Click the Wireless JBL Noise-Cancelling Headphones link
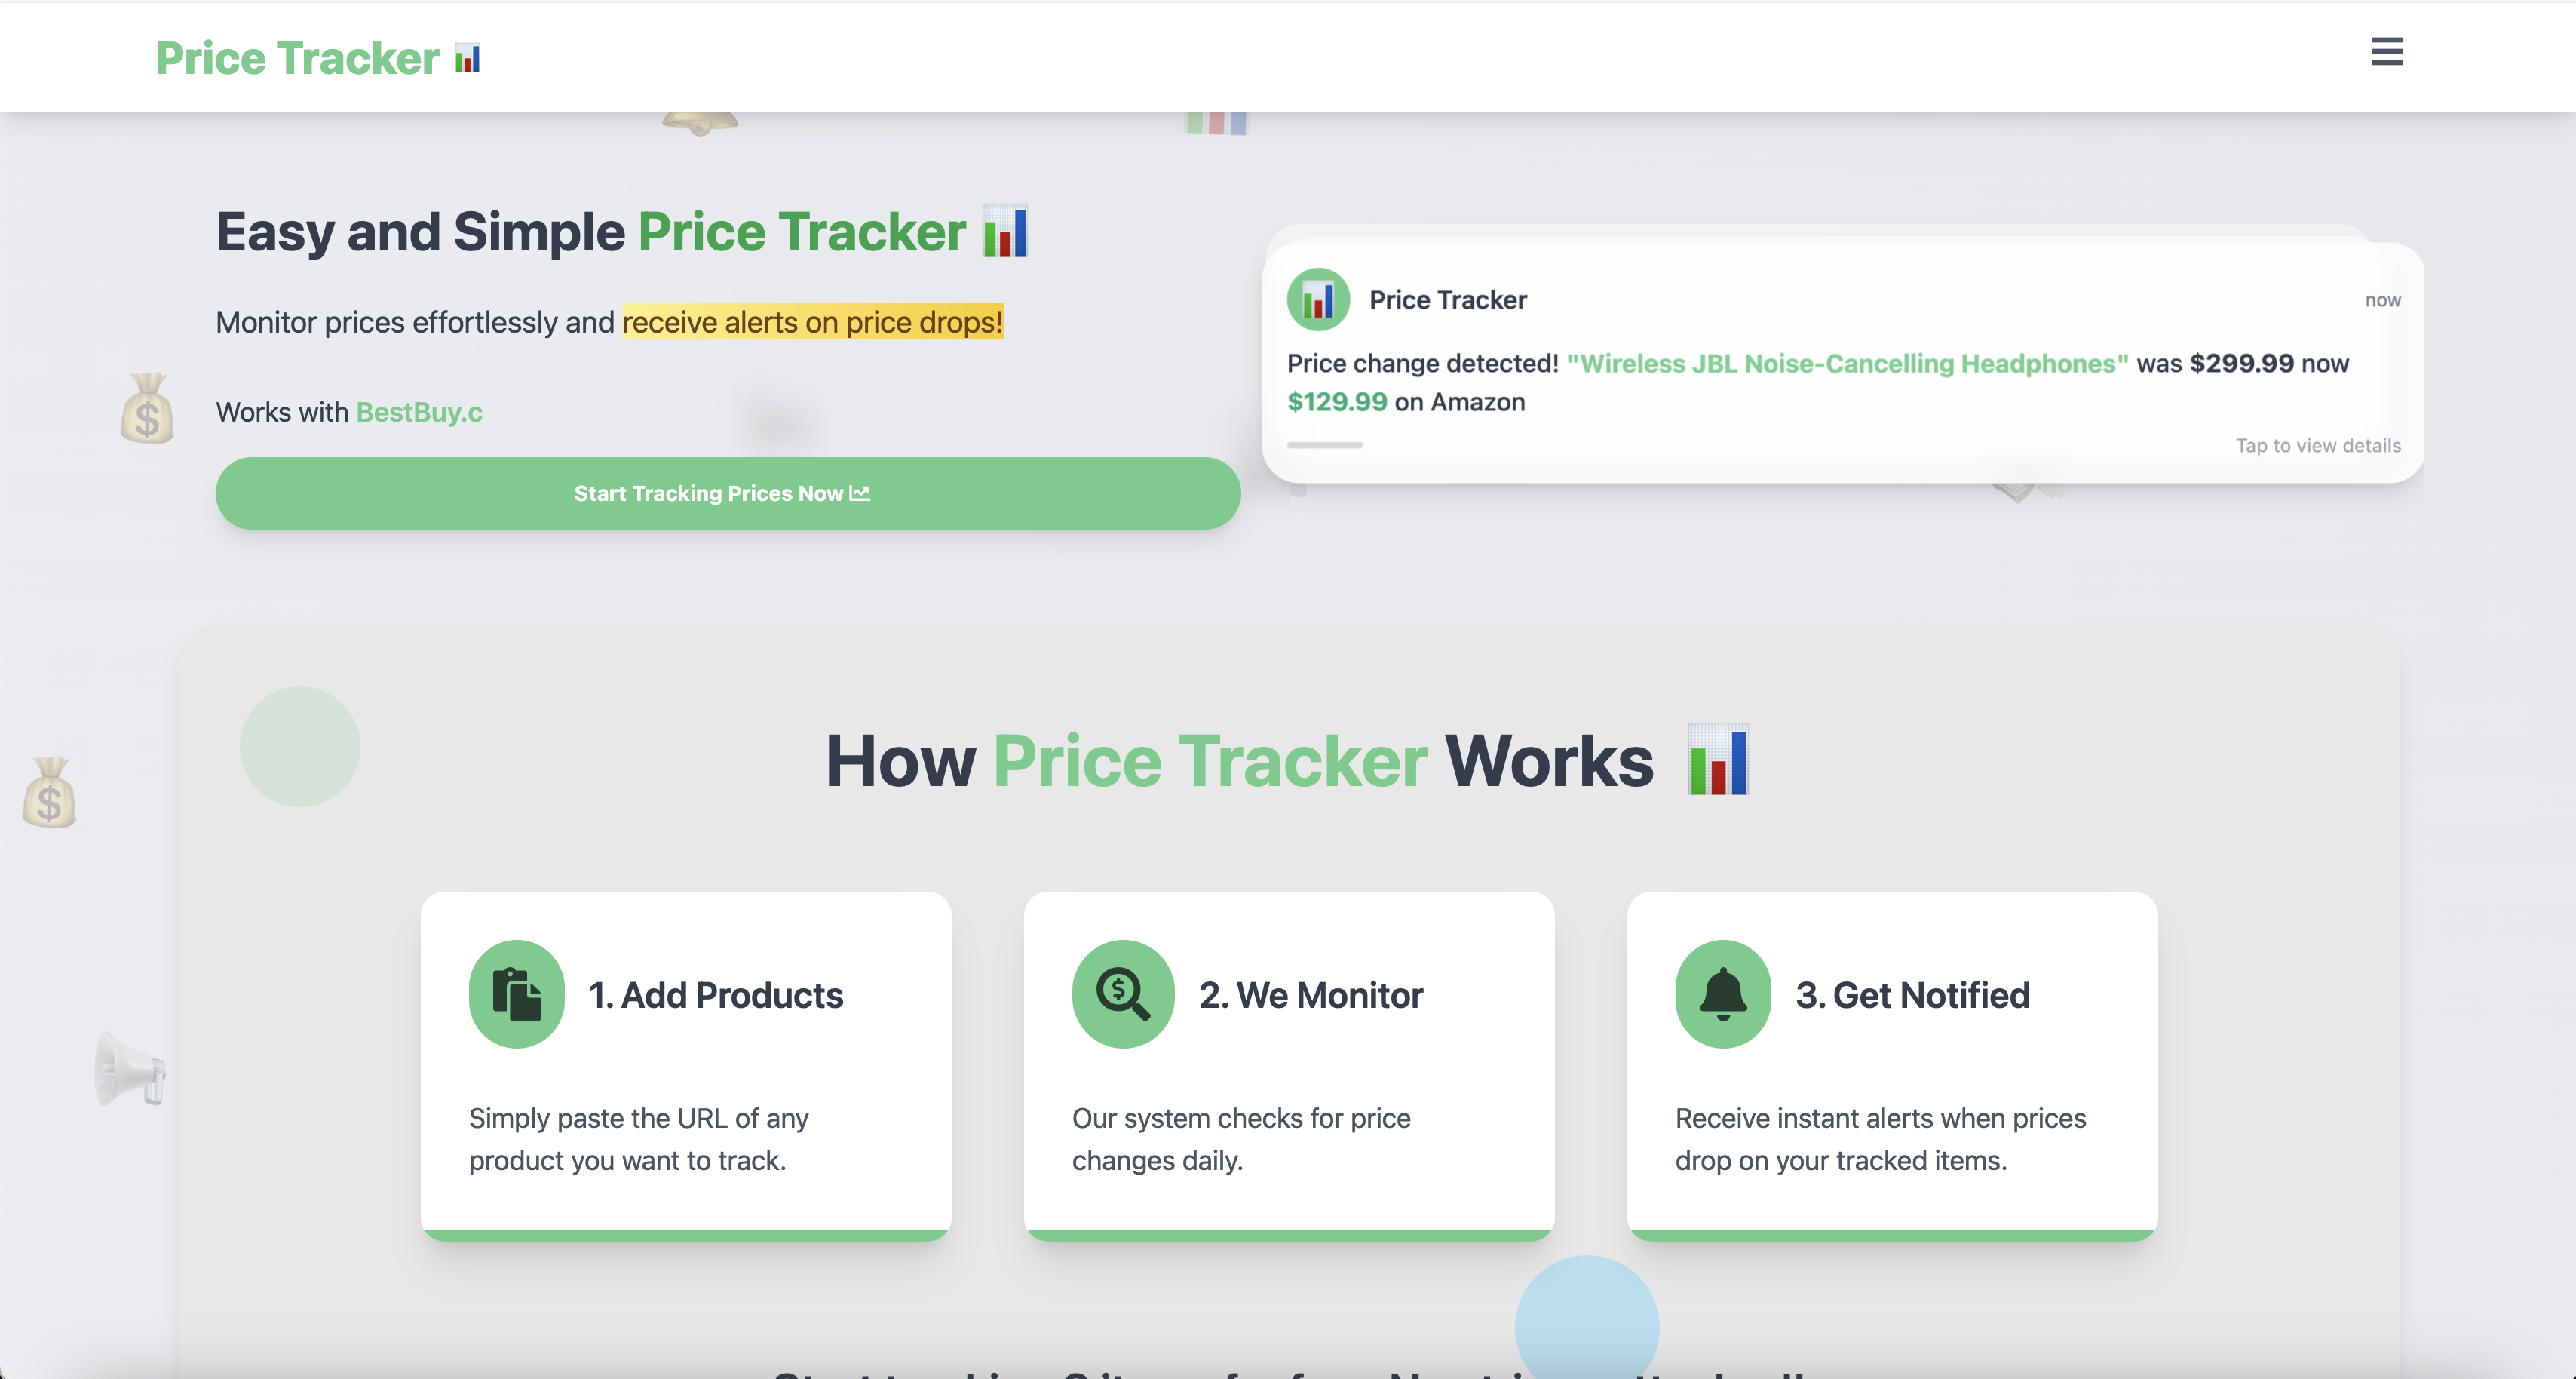This screenshot has width=2576, height=1379. [x=1847, y=364]
